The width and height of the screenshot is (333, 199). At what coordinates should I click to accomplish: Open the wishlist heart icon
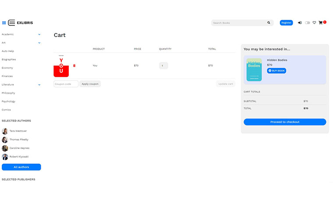click(314, 23)
